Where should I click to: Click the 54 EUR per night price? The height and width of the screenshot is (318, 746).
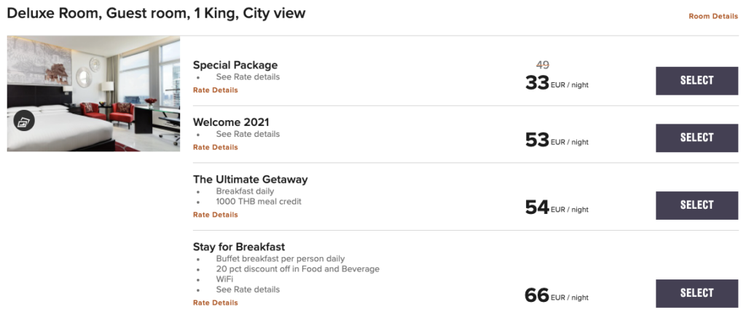[x=556, y=208]
